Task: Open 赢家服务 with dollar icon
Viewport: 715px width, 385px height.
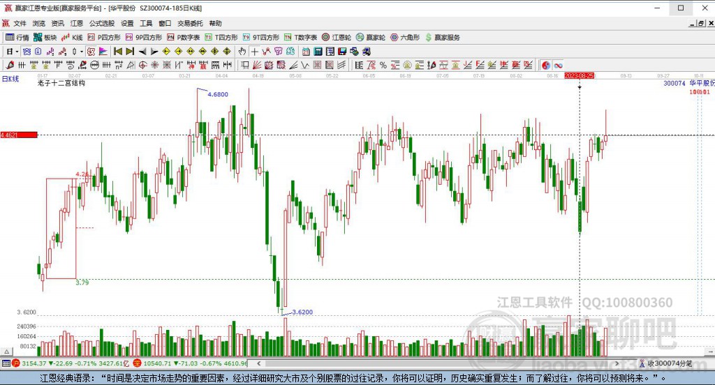Action: (442, 38)
